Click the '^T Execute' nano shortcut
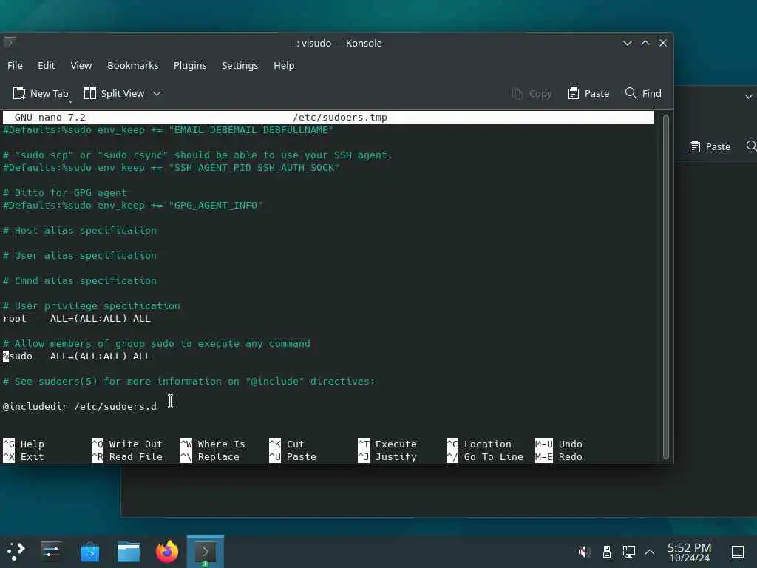The height and width of the screenshot is (568, 757). (x=387, y=444)
